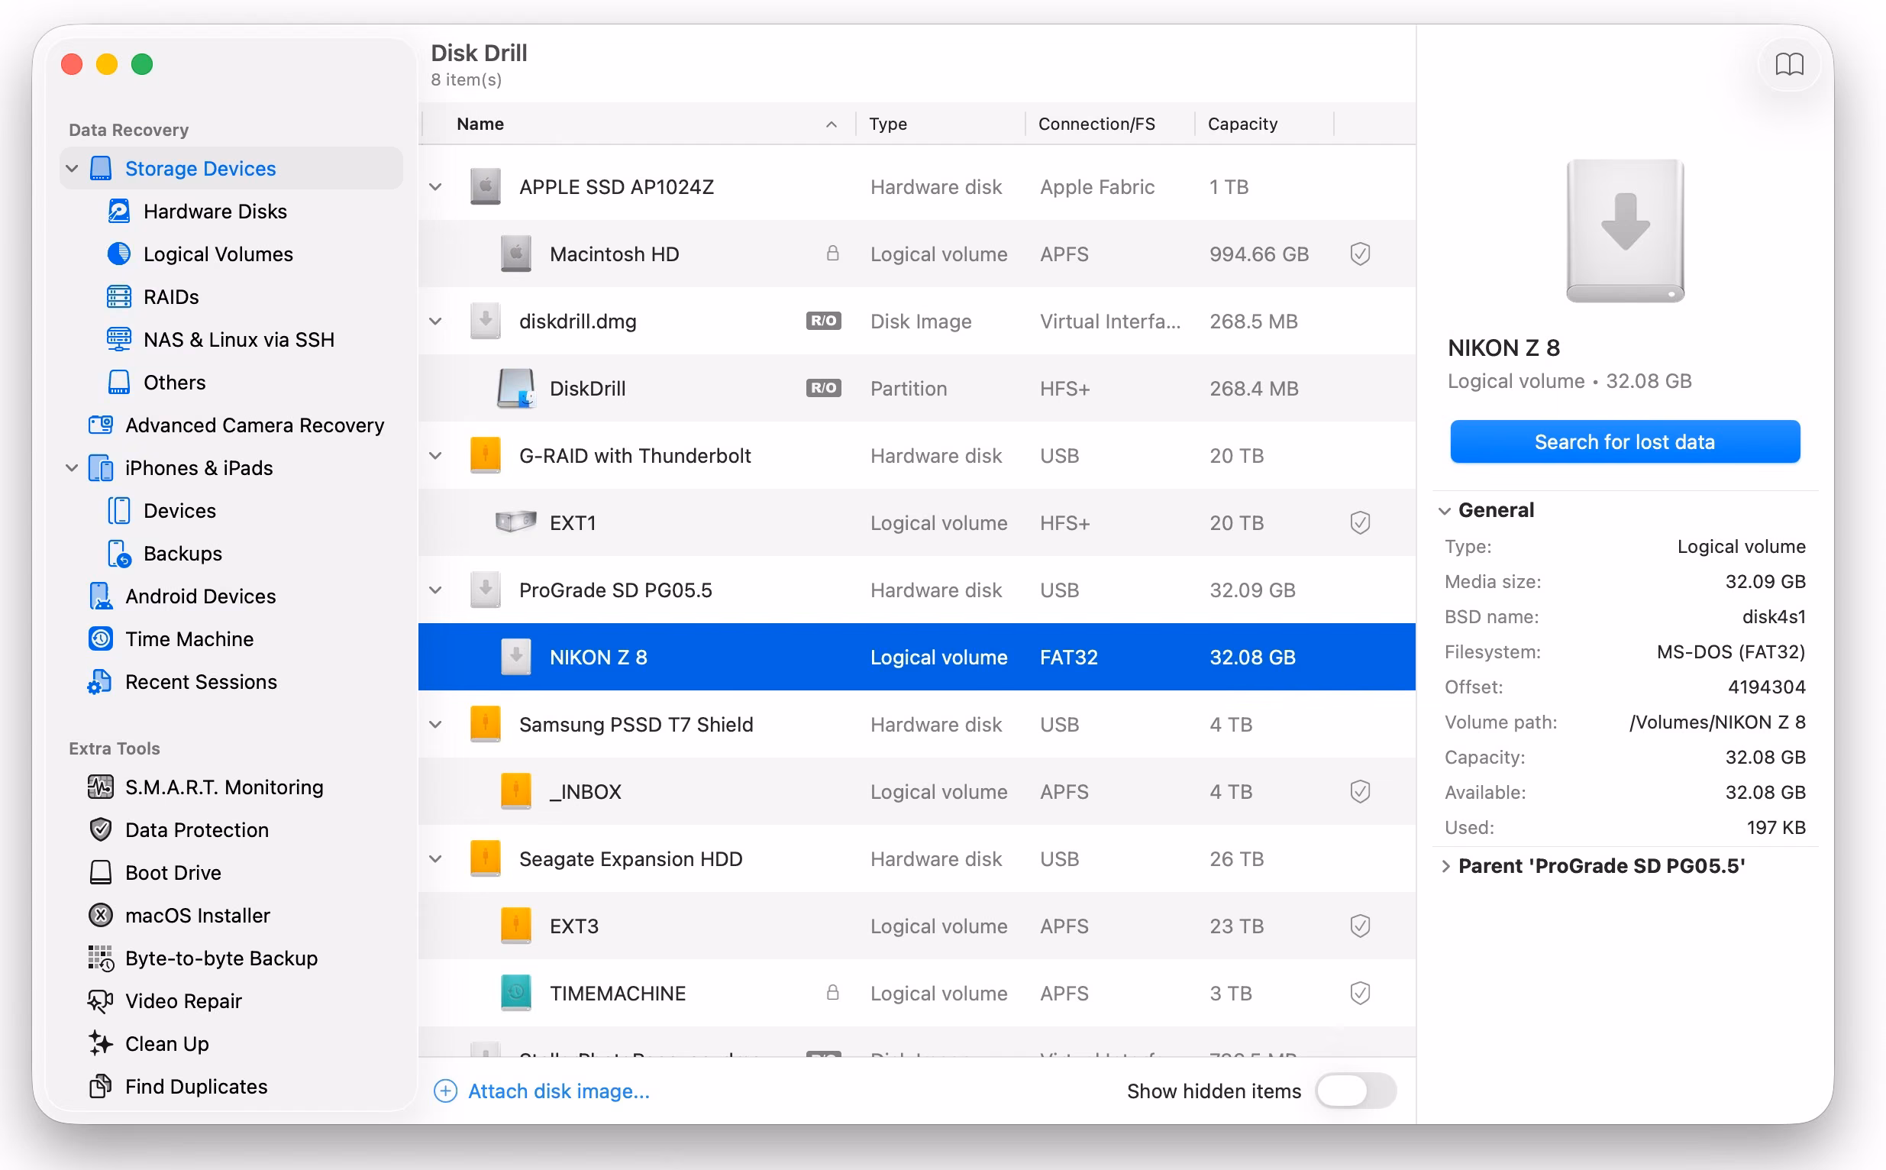
Task: Select Macintosh HD volume row
Action: pos(917,254)
